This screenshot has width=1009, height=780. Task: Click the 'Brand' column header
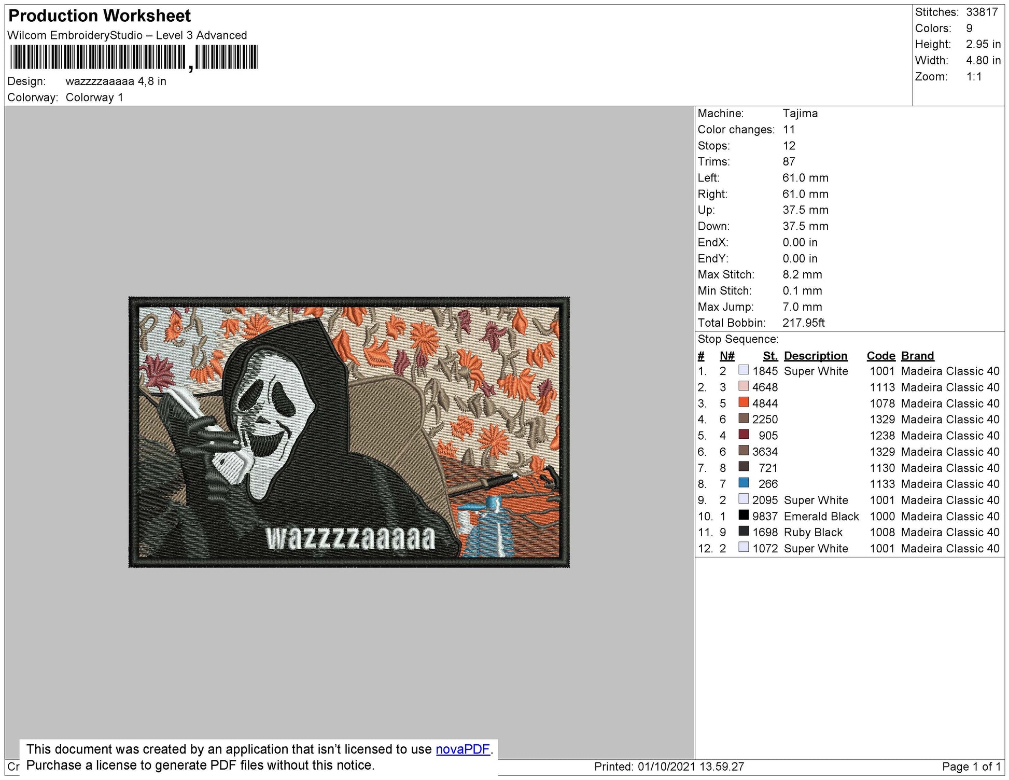pyautogui.click(x=918, y=356)
